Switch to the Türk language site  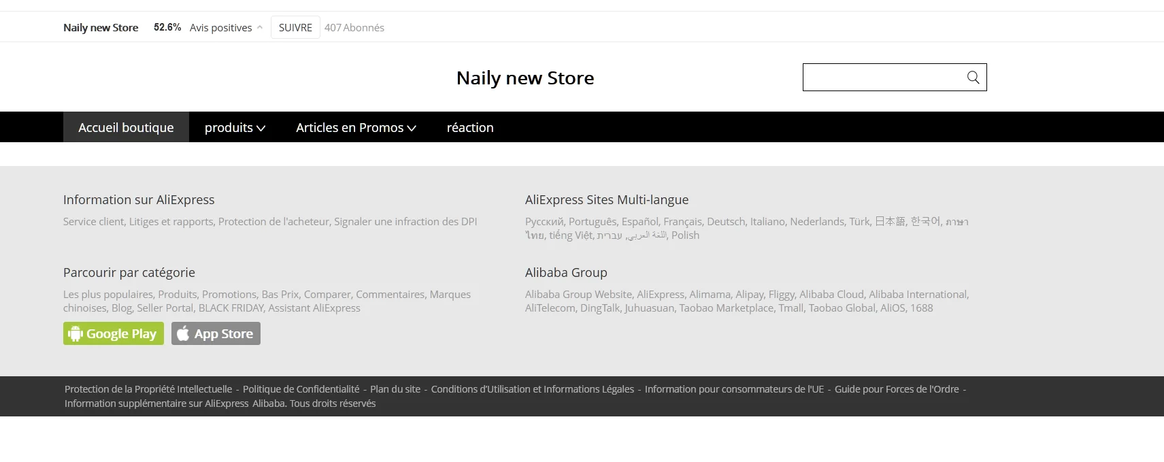pos(859,222)
